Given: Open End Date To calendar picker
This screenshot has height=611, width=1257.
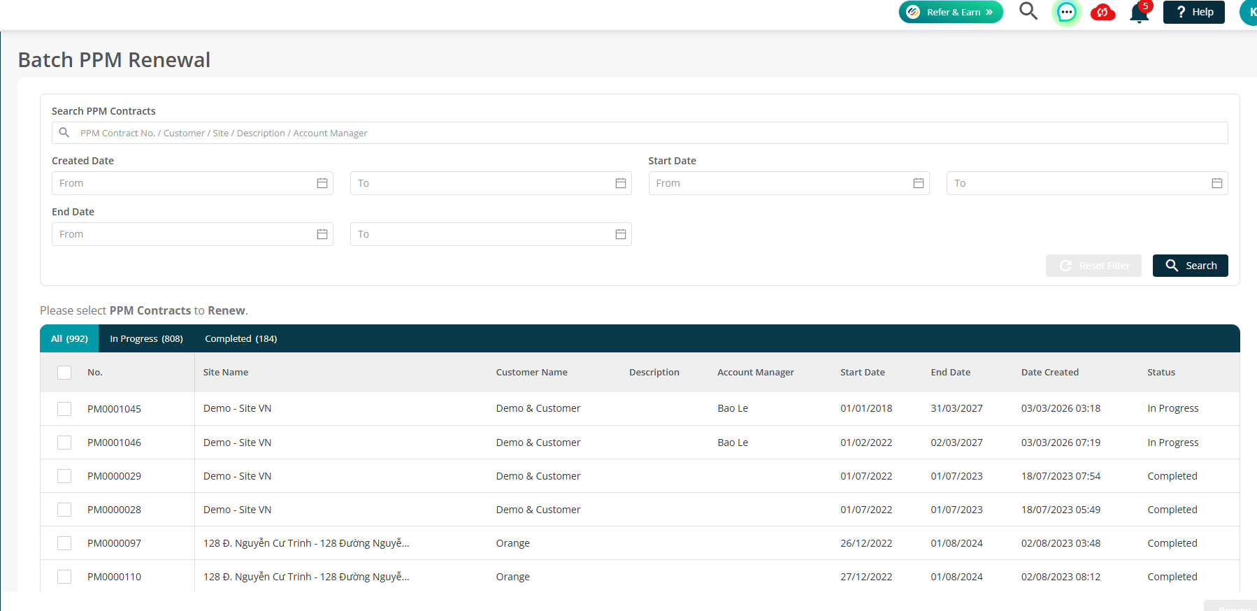Looking at the screenshot, I should click(x=620, y=234).
